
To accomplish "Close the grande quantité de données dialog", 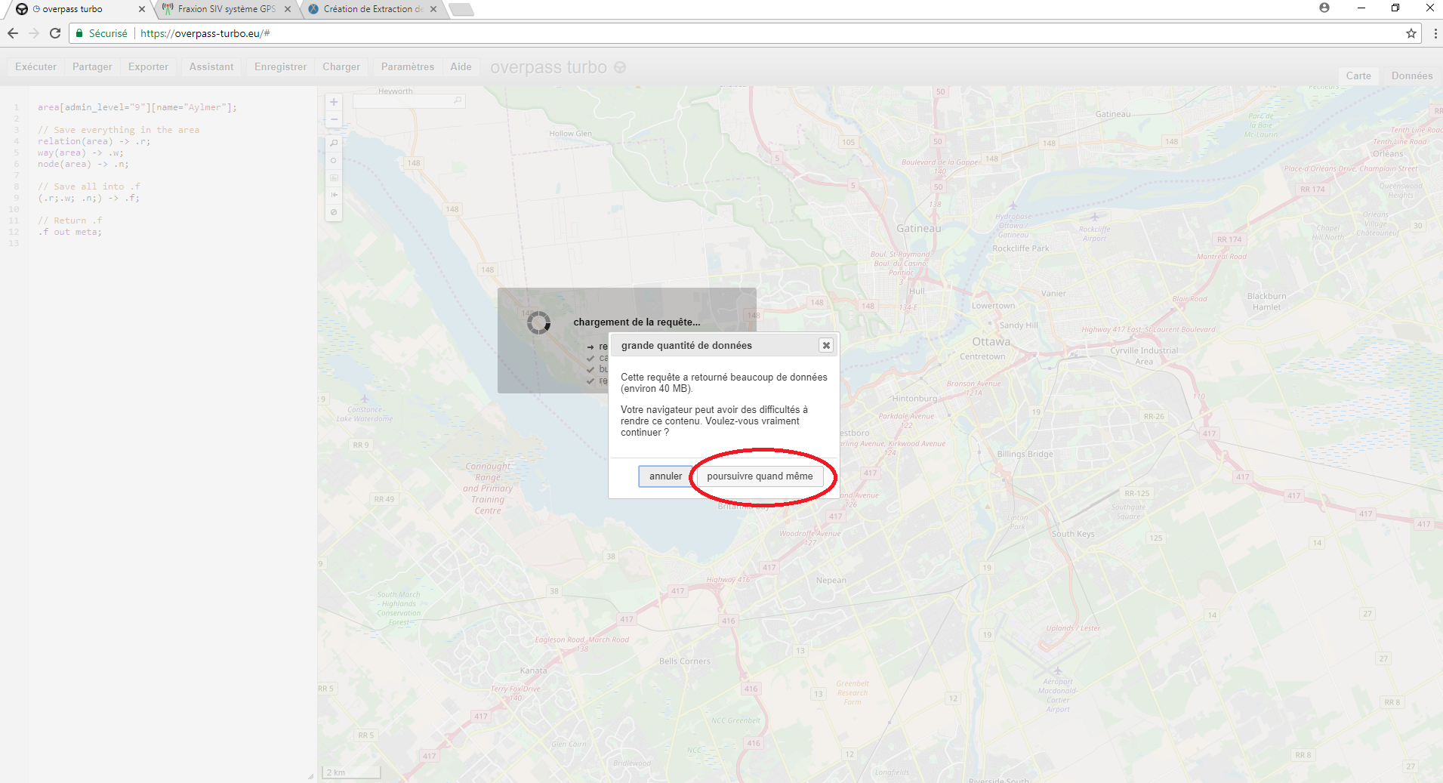I will 826,345.
